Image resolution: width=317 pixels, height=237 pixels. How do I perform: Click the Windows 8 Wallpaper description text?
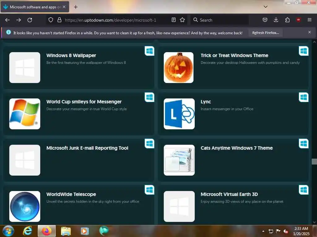86,63
